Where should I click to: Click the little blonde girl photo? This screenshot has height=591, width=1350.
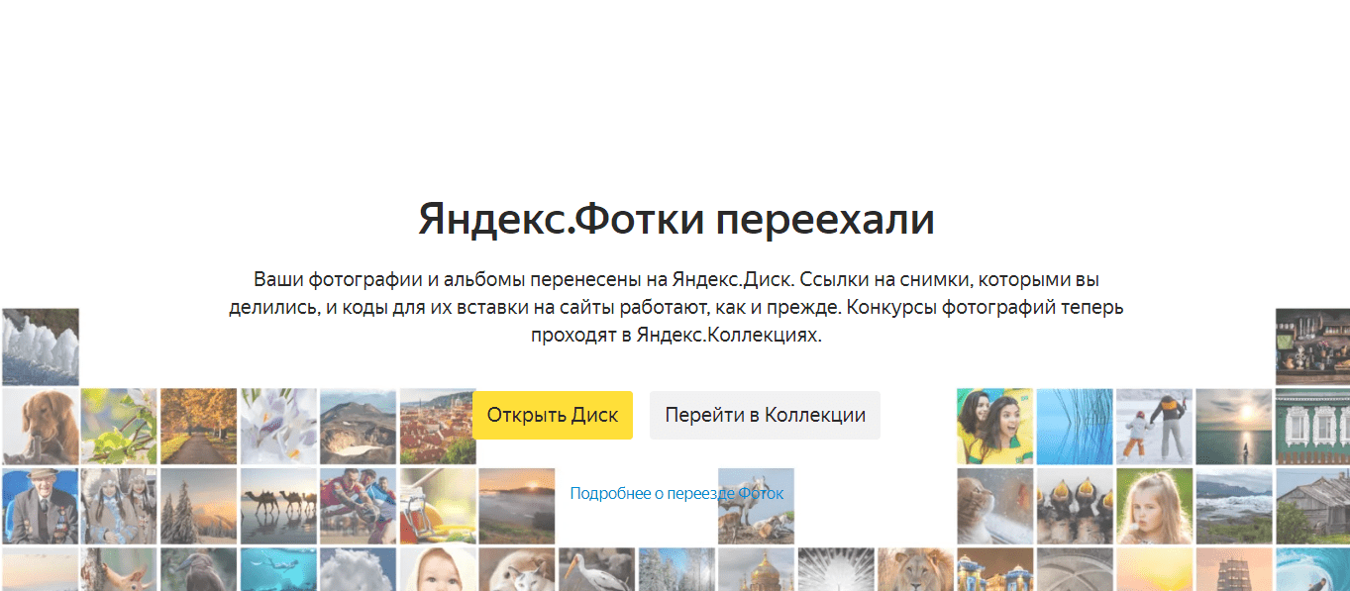pos(1154,506)
